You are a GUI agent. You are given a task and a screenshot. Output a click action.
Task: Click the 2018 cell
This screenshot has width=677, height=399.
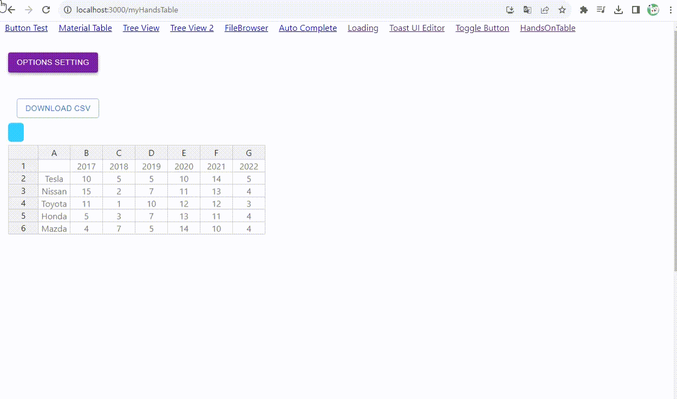coord(119,167)
